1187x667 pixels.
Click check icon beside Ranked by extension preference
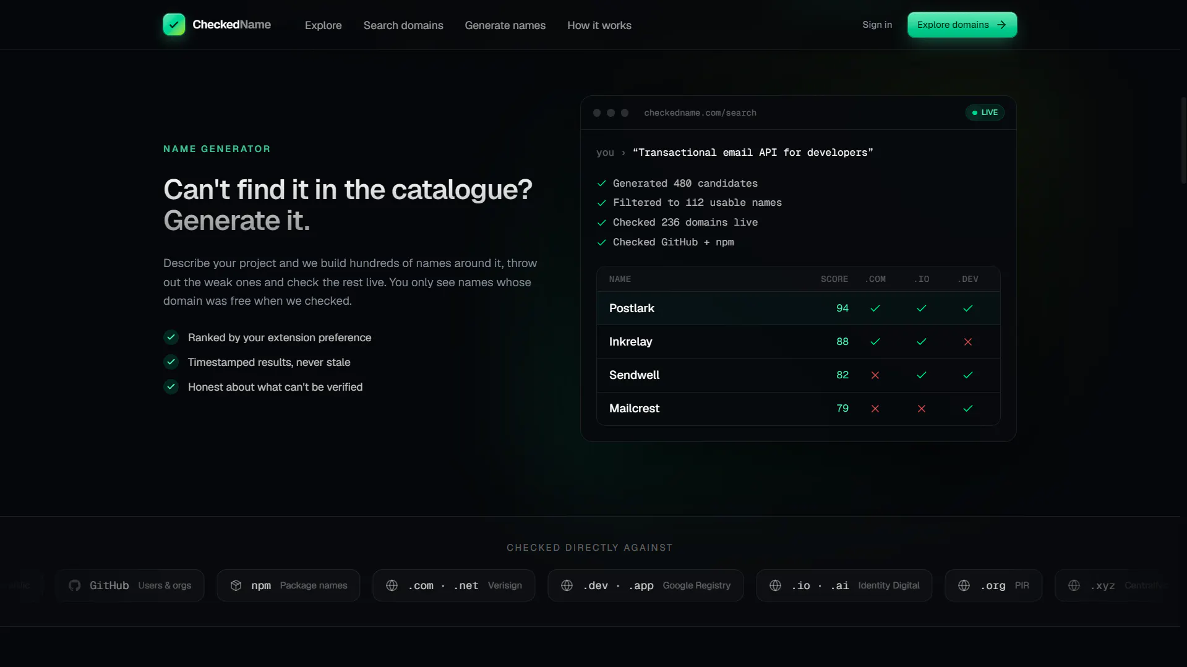pyautogui.click(x=171, y=337)
